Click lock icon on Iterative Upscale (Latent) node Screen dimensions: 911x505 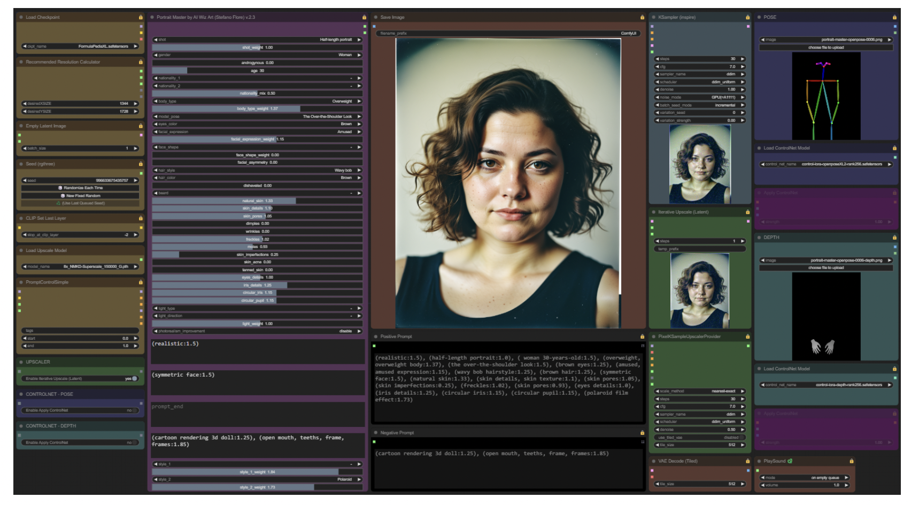(747, 212)
